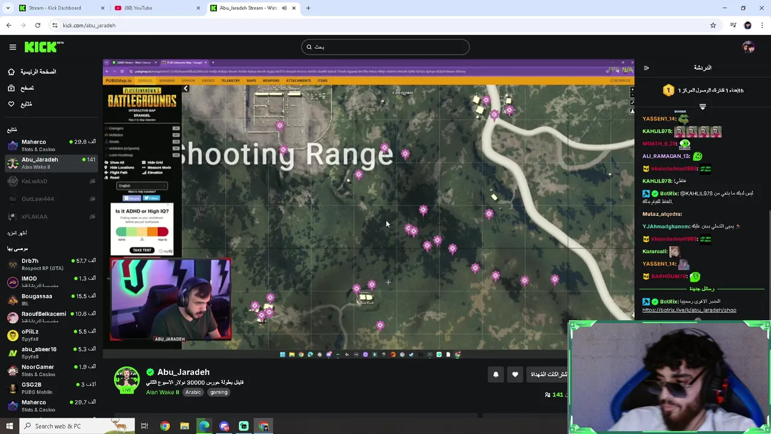Open offline channel OutLaw444

(x=51, y=199)
